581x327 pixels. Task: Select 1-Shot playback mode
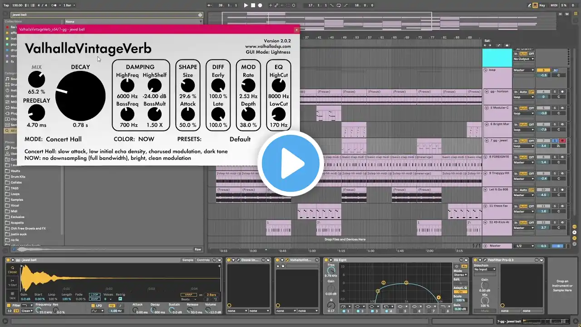click(x=13, y=283)
